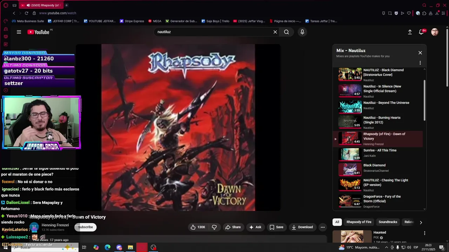449x252 pixels.
Task: Start voice search with microphone icon
Action: coord(302,32)
